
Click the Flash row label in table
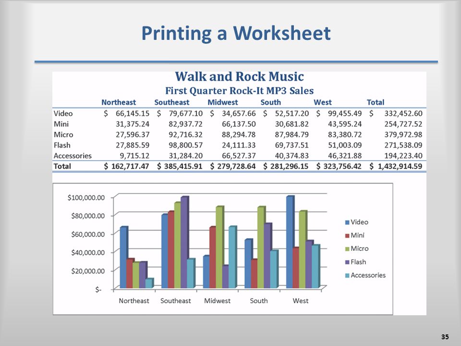pyautogui.click(x=62, y=145)
